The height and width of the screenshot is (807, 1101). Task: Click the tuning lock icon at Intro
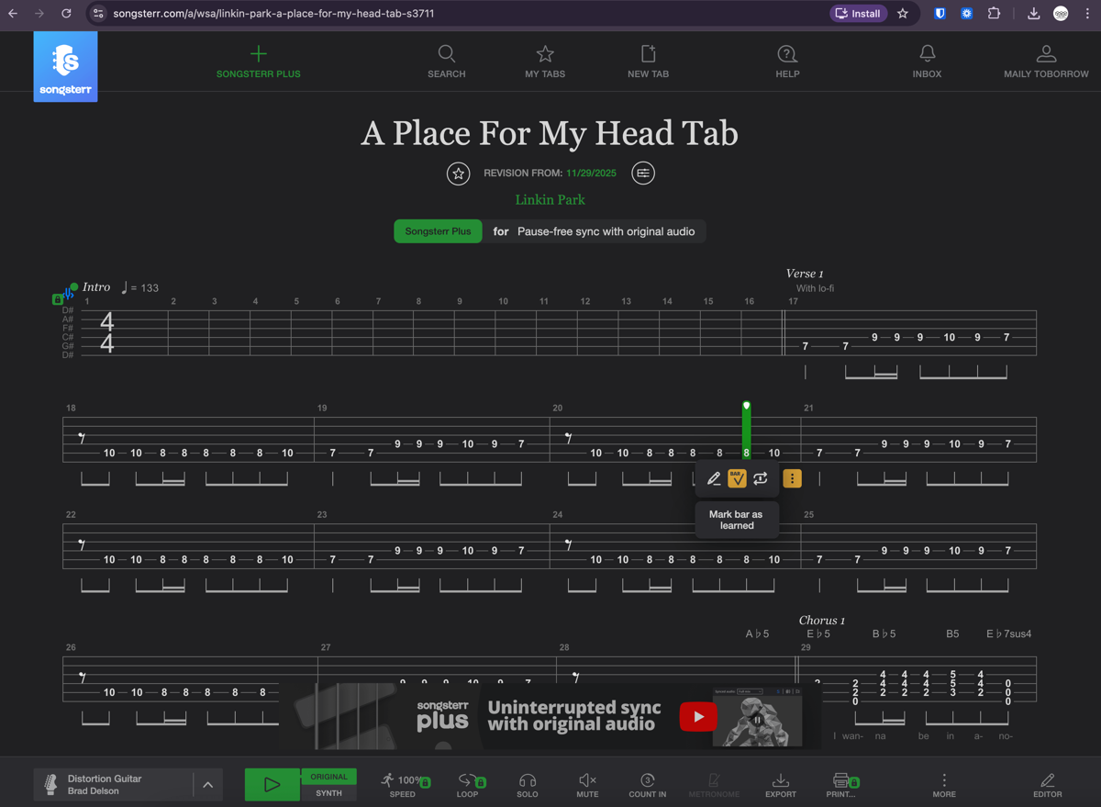click(x=58, y=299)
